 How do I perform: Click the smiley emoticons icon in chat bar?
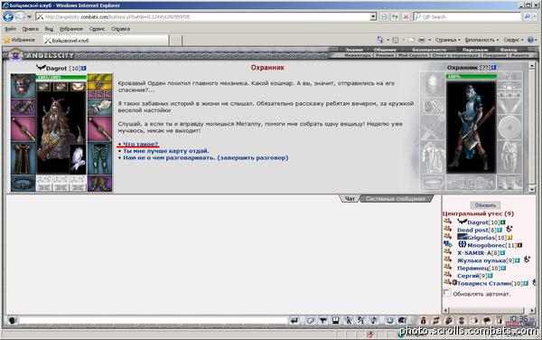pos(389,321)
